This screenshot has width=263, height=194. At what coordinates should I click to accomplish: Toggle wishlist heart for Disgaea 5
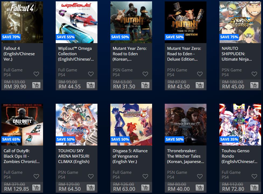click(x=145, y=176)
